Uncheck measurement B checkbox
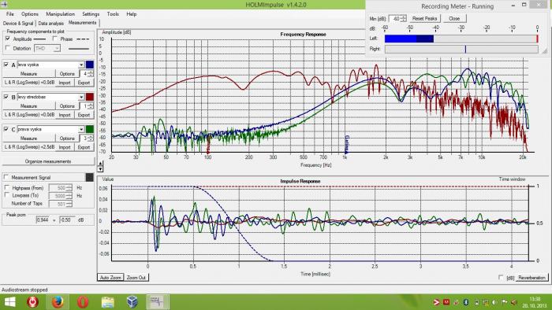The width and height of the screenshot is (552, 310). [x=6, y=97]
